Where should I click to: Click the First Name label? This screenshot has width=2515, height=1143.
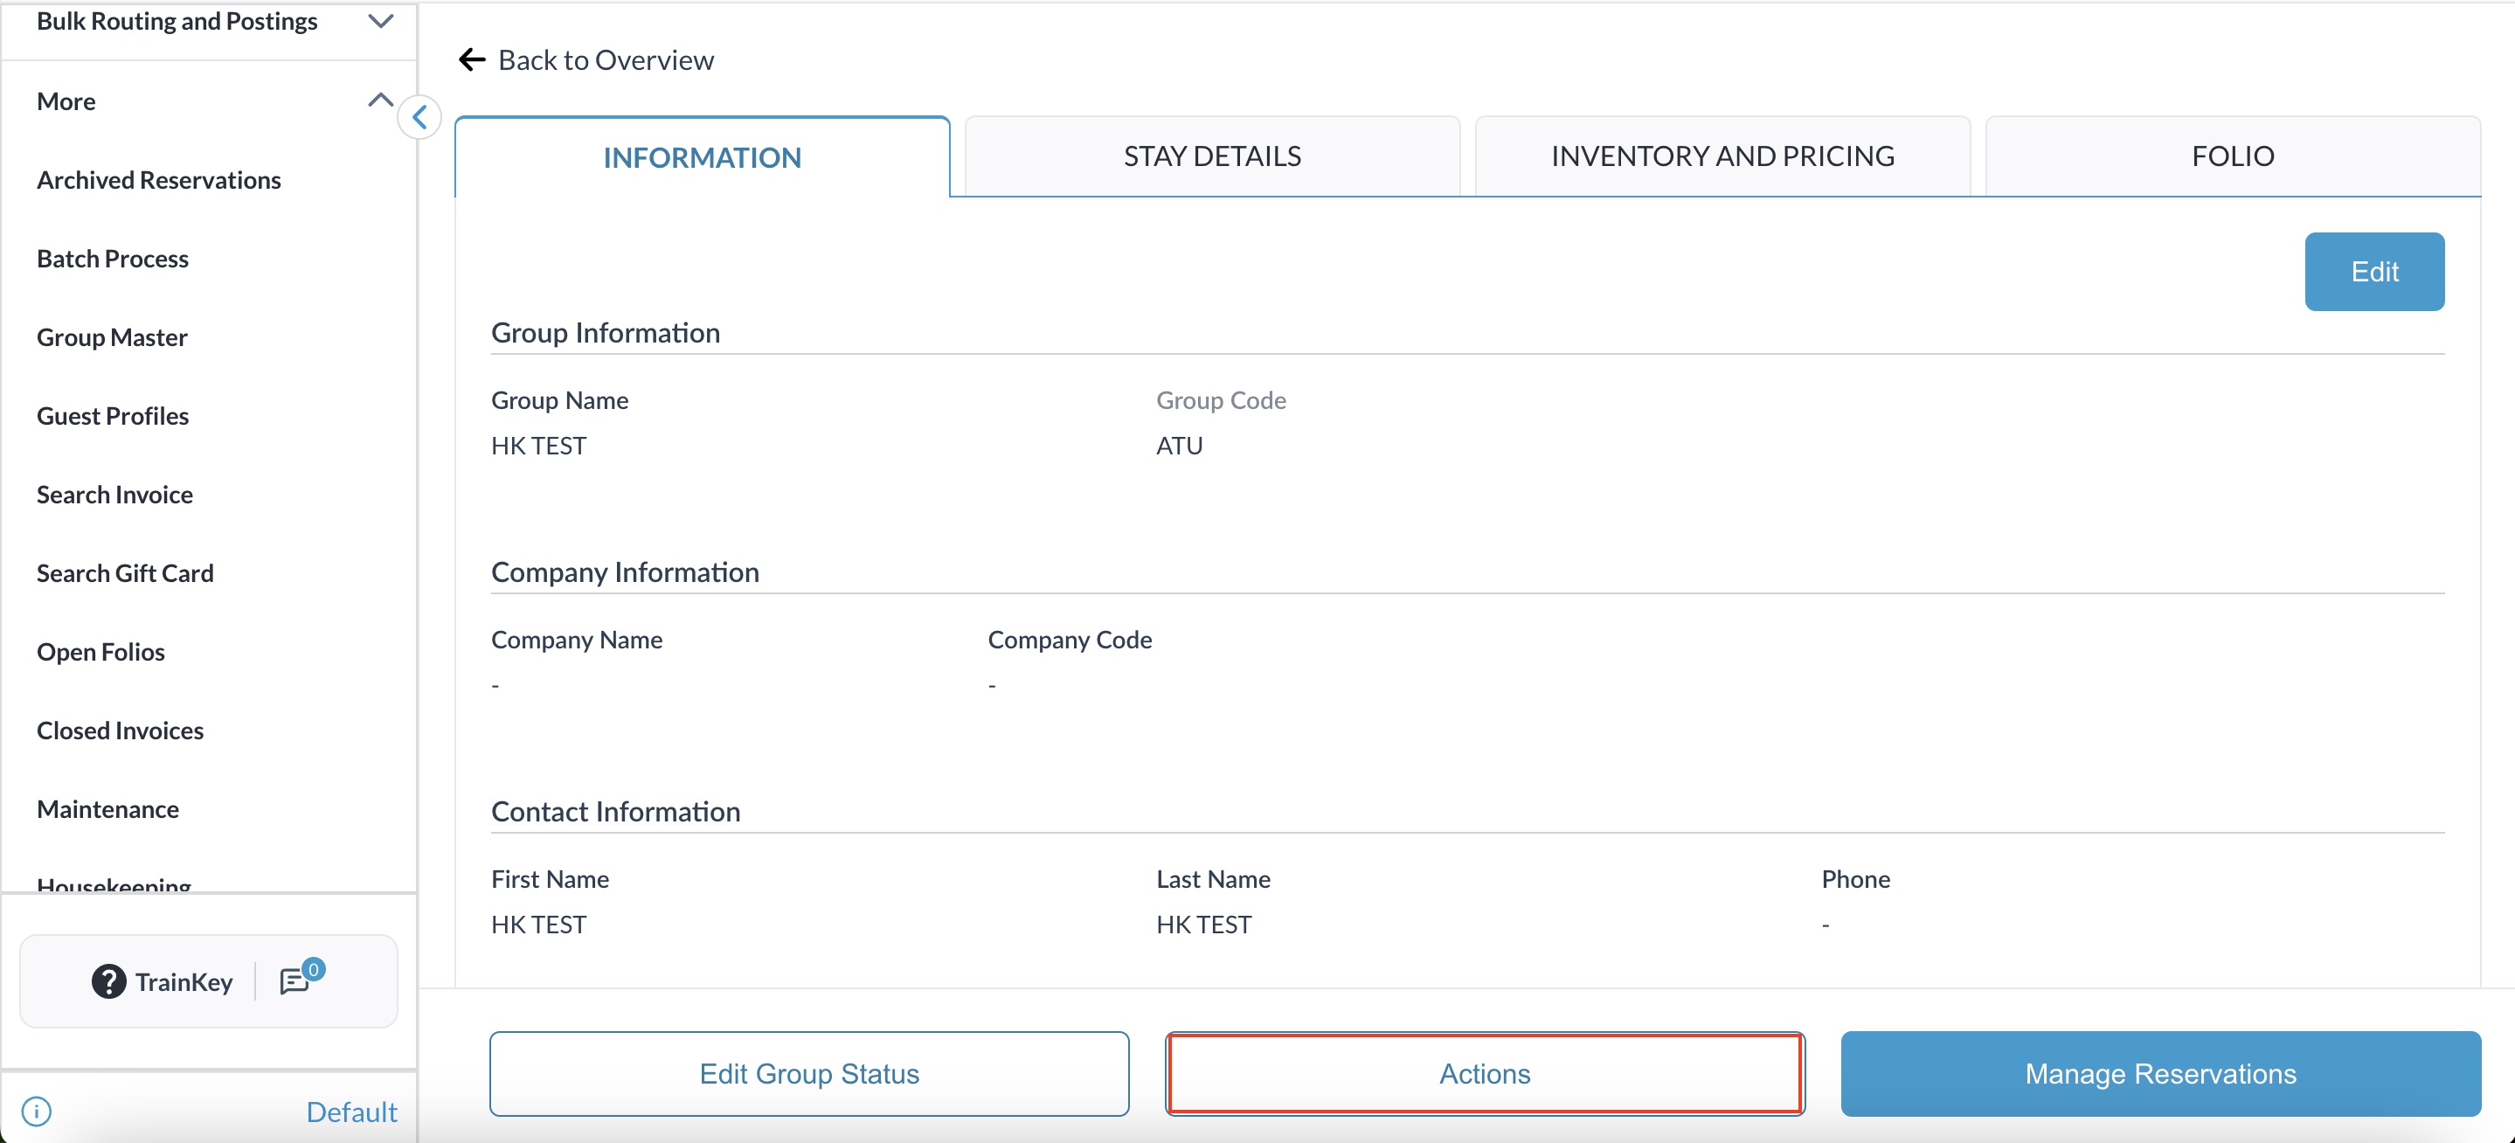[550, 879]
